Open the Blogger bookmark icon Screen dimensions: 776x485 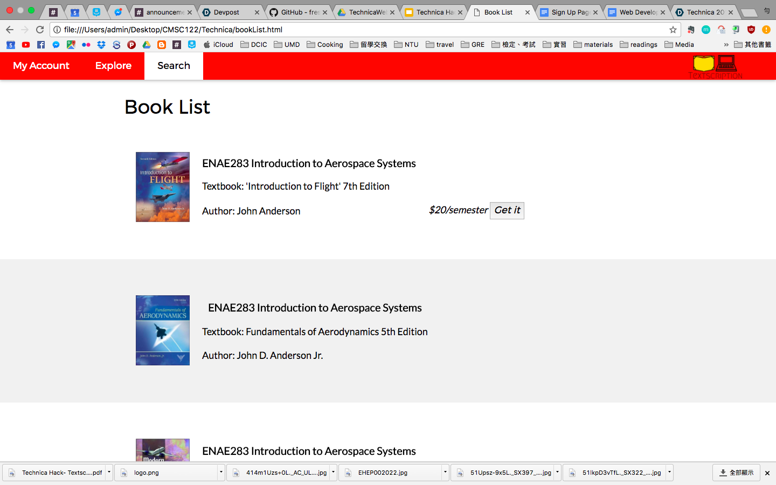click(162, 45)
